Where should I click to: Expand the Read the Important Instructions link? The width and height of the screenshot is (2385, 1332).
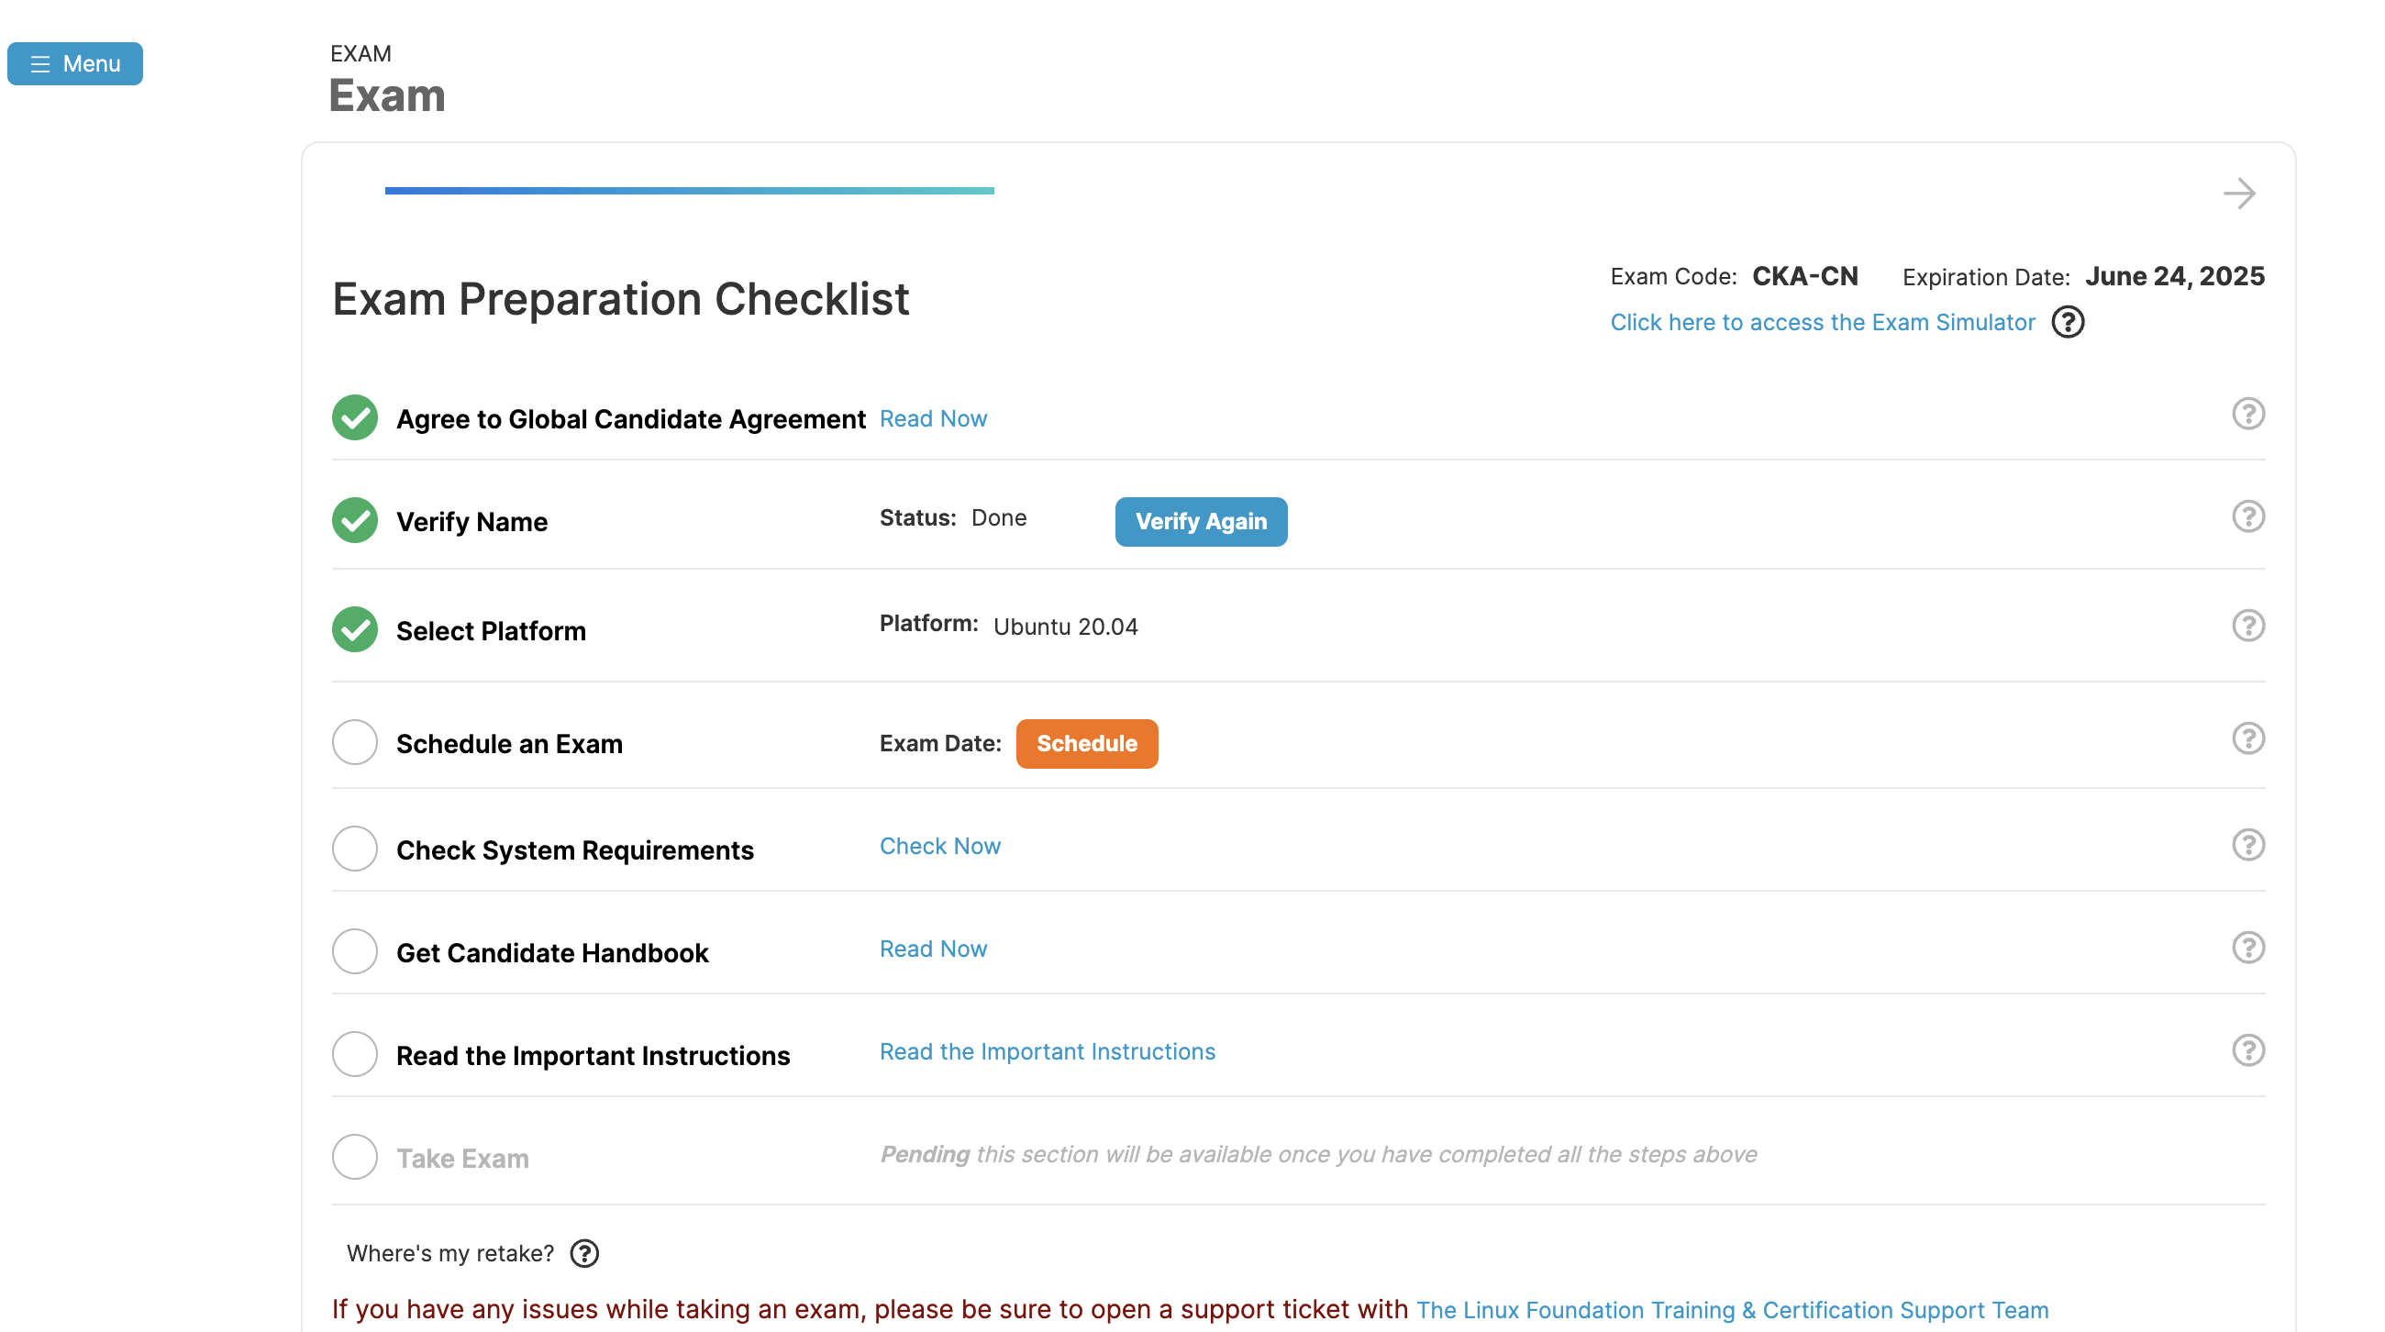[1047, 1050]
